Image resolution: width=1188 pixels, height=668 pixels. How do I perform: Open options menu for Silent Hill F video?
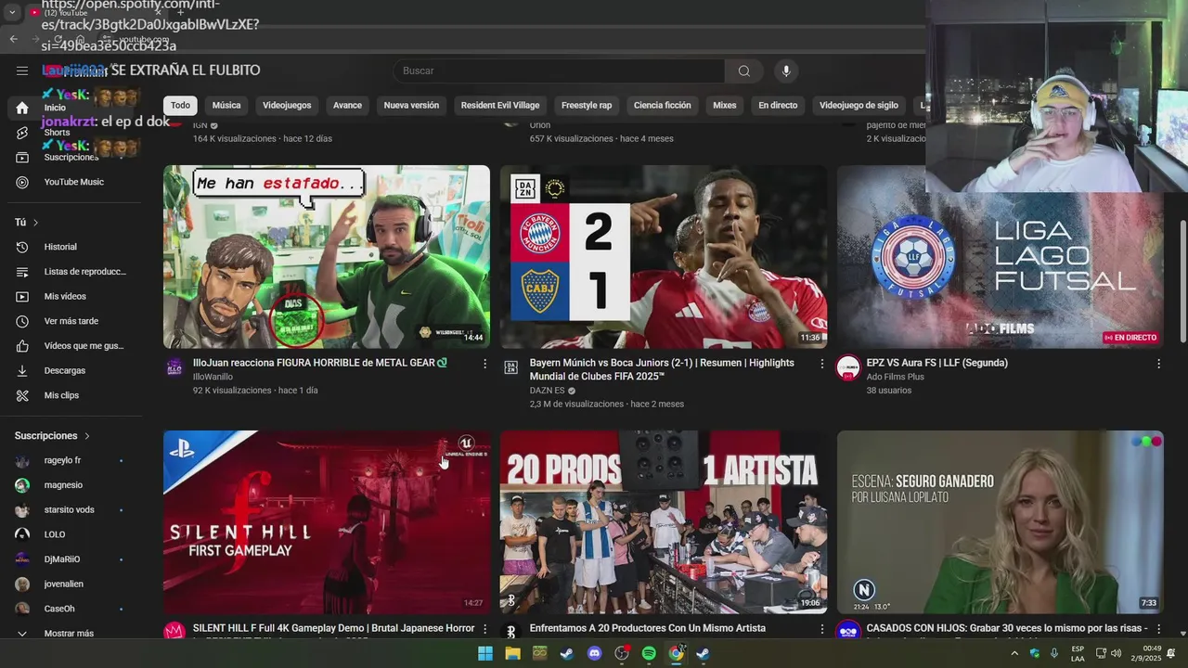(x=484, y=629)
